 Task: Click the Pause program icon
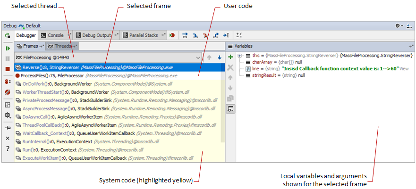coord(8,59)
